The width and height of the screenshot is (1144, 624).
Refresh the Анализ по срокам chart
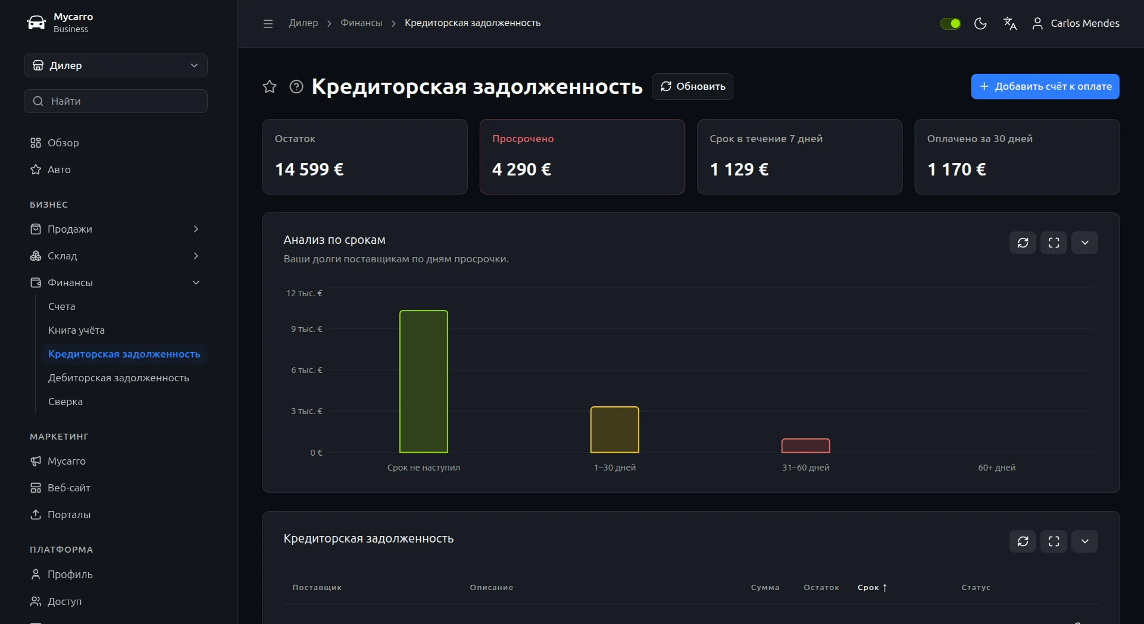tap(1023, 243)
